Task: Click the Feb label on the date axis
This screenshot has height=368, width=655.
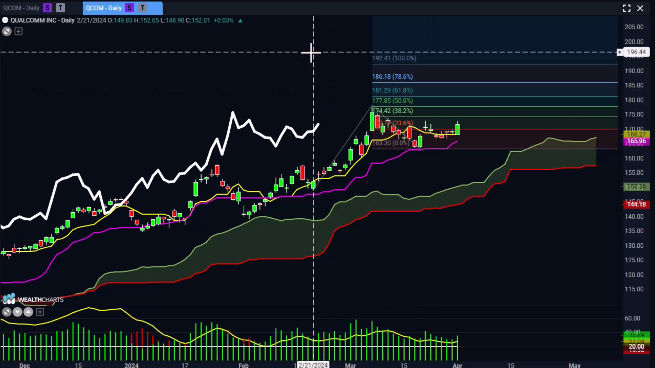Action: [x=244, y=365]
